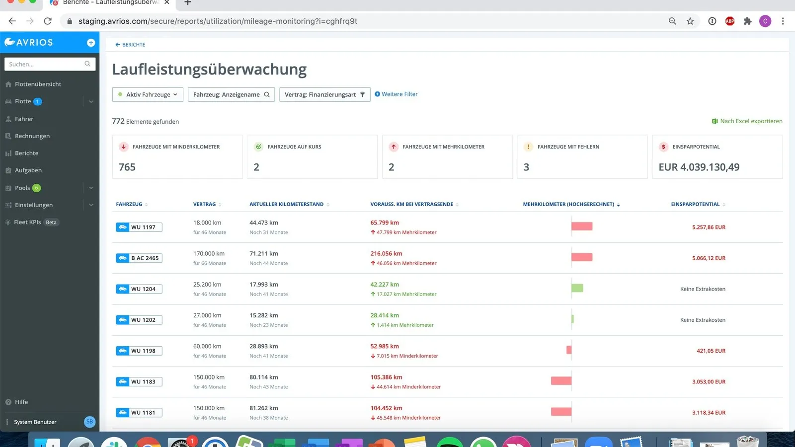This screenshot has width=795, height=447.
Task: Reload page with browser refresh icon
Action: coord(48,21)
